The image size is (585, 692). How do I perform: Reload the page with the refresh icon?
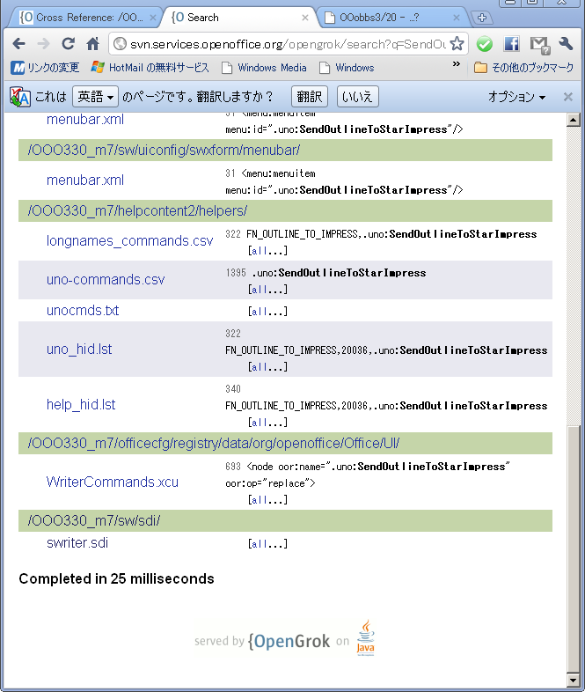point(68,44)
